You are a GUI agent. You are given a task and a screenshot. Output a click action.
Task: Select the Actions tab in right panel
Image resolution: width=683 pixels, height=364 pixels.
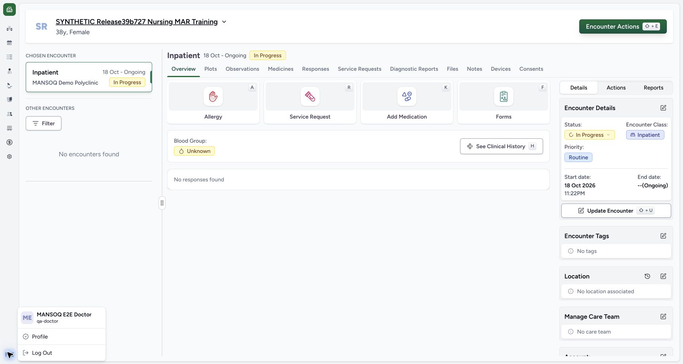[616, 88]
